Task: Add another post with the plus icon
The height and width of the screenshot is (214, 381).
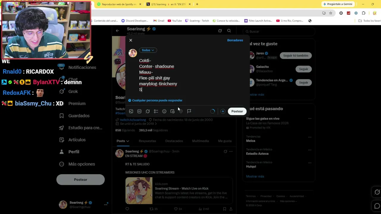Action: point(223,111)
